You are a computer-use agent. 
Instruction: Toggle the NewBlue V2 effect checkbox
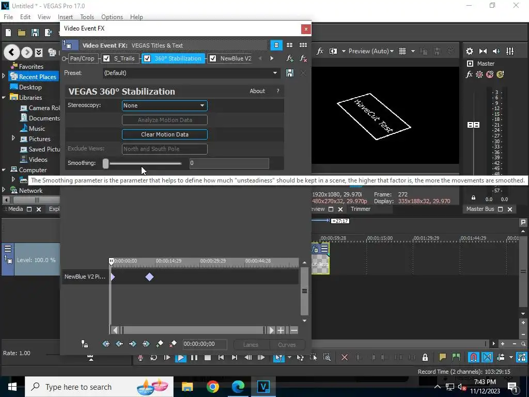[213, 58]
